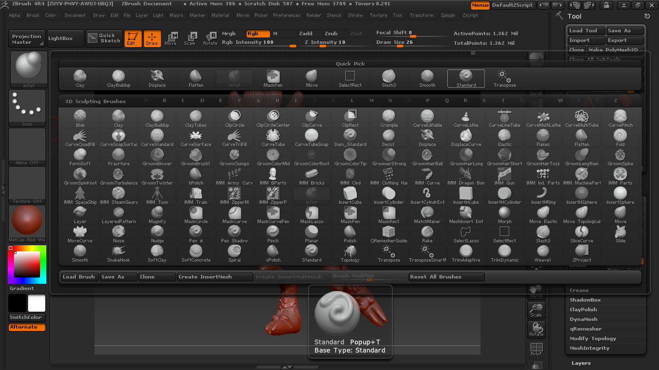Open the Texture Off selector
The image size is (659, 370).
[x=27, y=185]
